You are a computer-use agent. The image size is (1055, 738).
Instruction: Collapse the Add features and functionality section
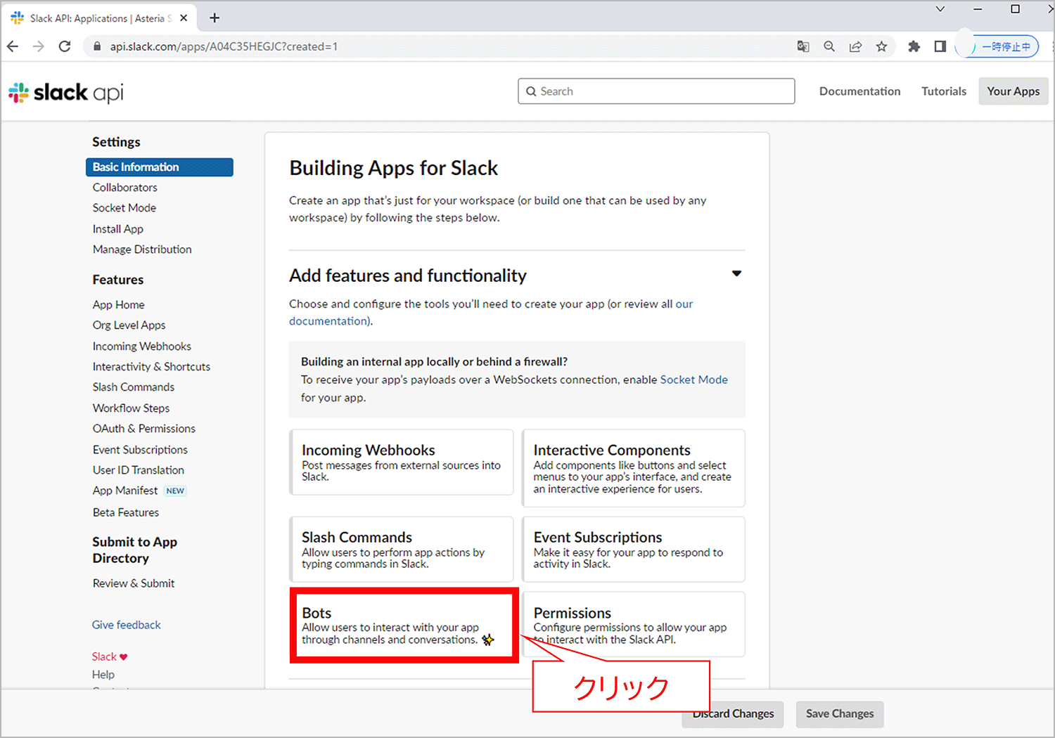(x=736, y=273)
